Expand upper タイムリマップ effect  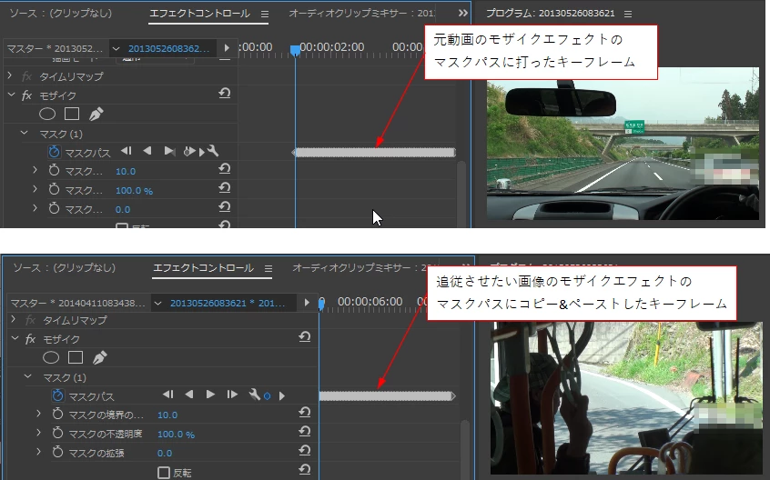coord(9,75)
